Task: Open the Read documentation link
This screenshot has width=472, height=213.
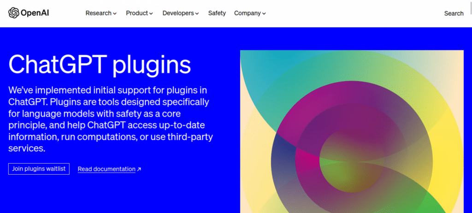Action: click(106, 169)
